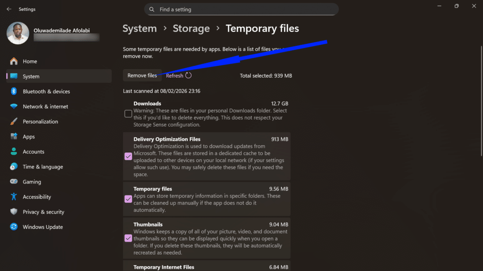Uncheck the Thumbnails checkbox
This screenshot has width=483, height=271.
click(128, 239)
